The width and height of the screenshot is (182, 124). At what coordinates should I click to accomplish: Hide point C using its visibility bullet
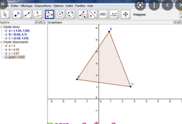[6, 38]
